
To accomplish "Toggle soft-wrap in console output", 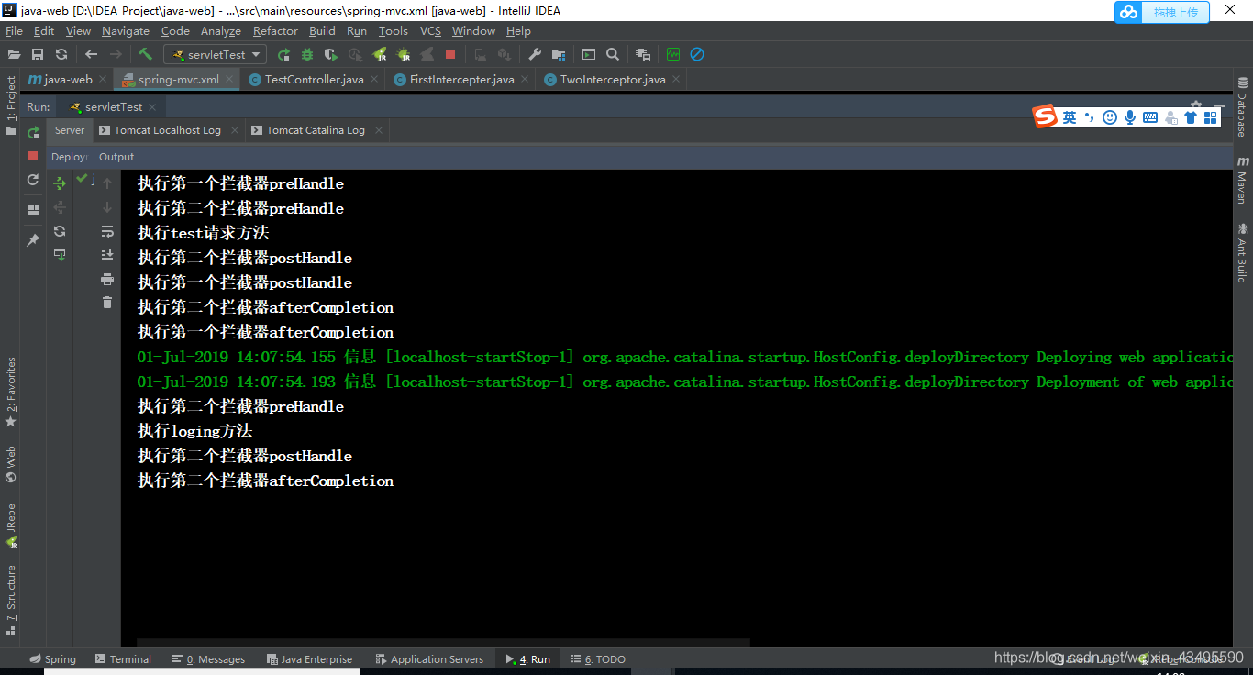I will pyautogui.click(x=107, y=231).
